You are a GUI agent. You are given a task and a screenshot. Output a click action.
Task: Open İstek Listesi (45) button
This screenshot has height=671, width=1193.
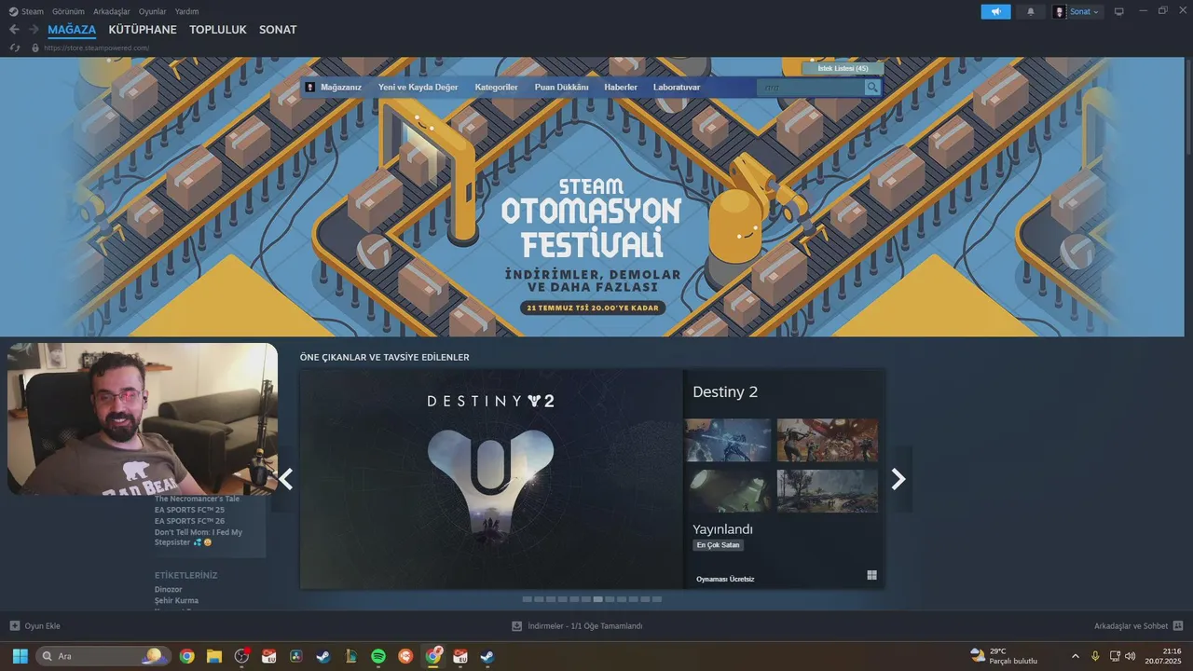[x=843, y=69]
